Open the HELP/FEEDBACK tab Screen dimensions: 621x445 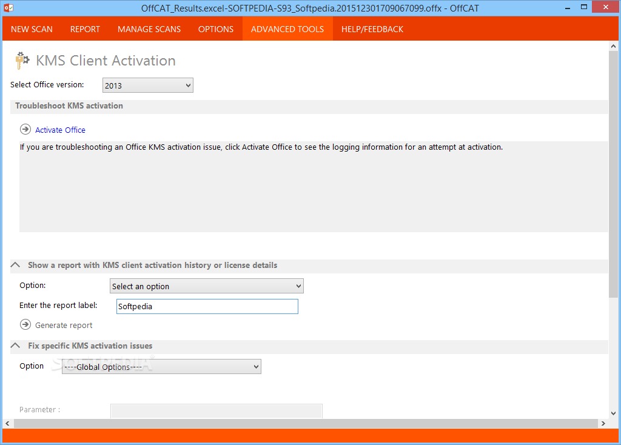point(372,29)
